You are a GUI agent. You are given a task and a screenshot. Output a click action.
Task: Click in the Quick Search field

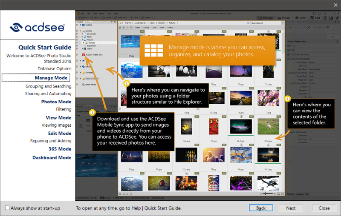266,23
